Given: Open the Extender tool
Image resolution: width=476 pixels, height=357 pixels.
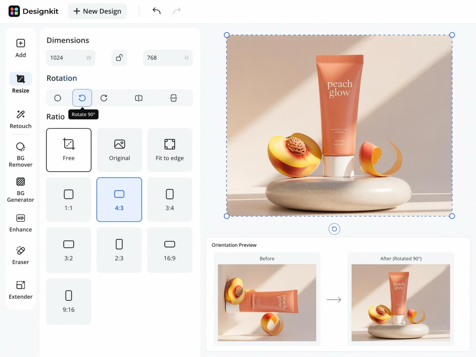Looking at the screenshot, I should [x=21, y=290].
